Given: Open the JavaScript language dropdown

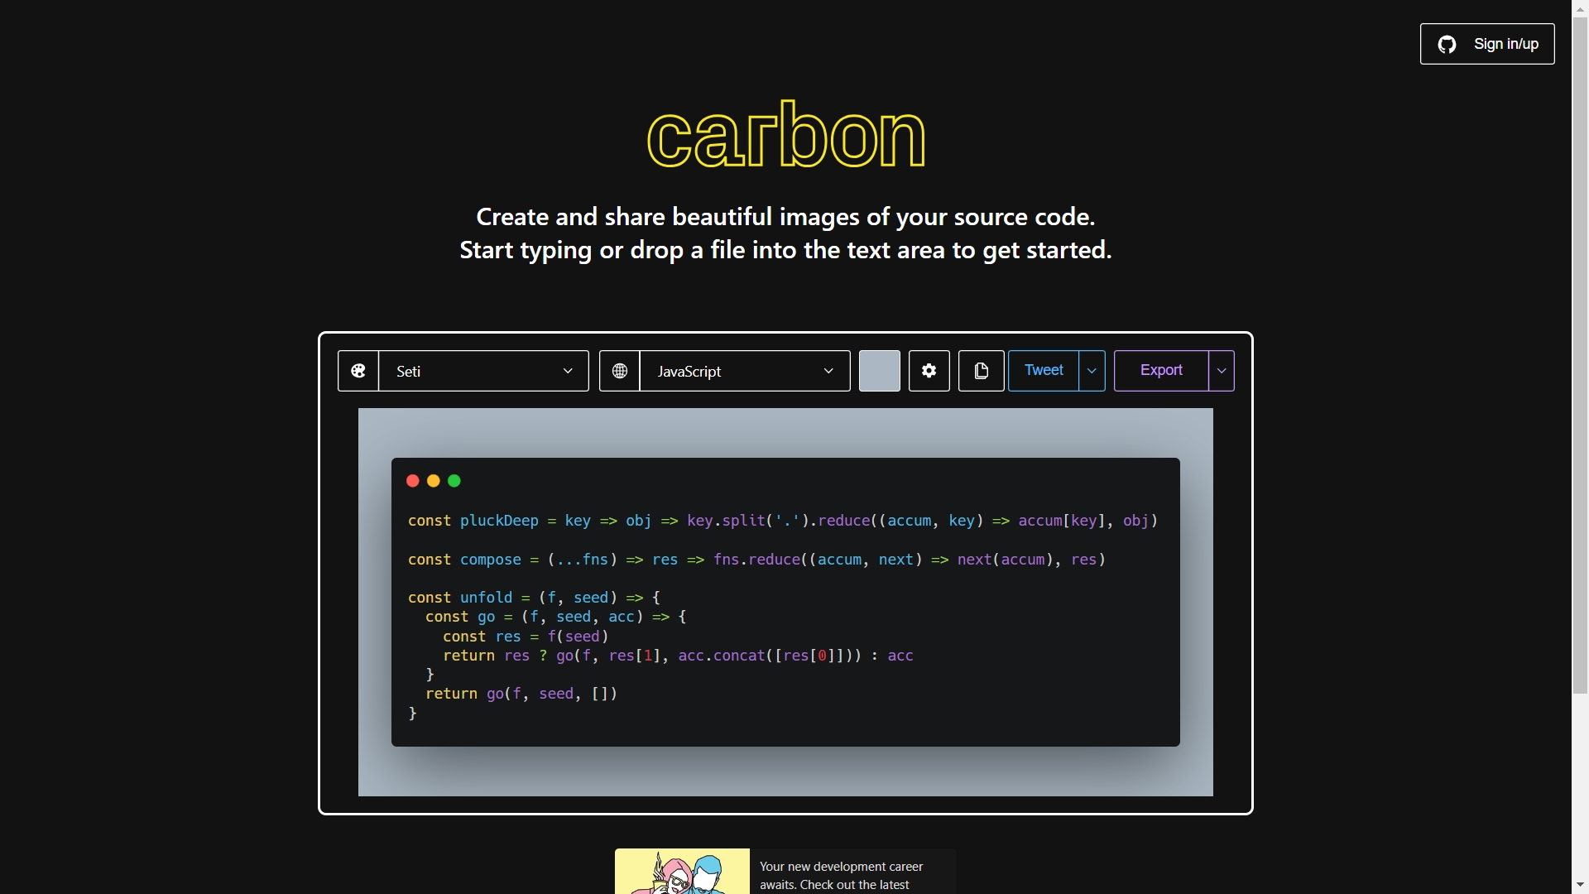Looking at the screenshot, I should click(745, 371).
